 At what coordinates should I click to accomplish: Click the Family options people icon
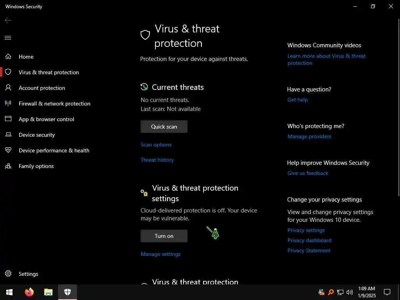(8, 166)
